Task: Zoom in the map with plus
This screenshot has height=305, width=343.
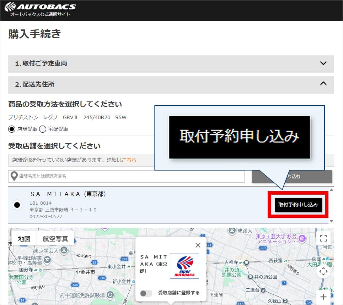Action: tap(323, 297)
